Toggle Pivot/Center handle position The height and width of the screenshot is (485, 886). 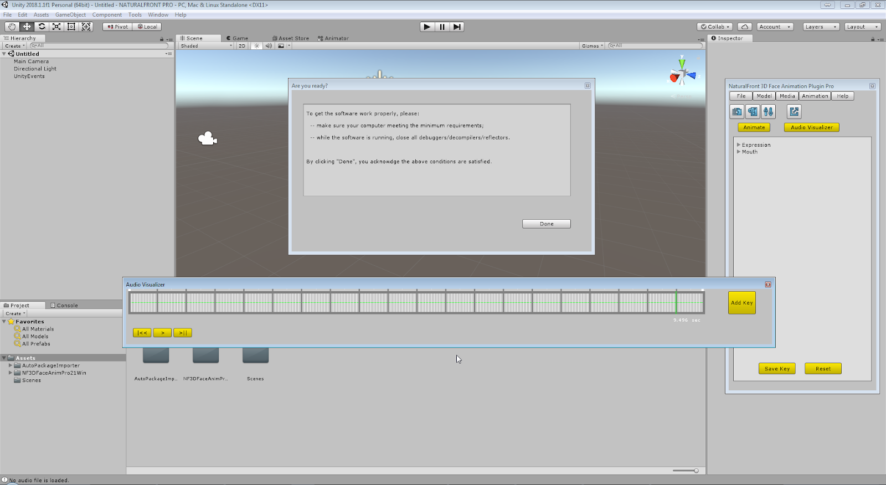pyautogui.click(x=117, y=27)
